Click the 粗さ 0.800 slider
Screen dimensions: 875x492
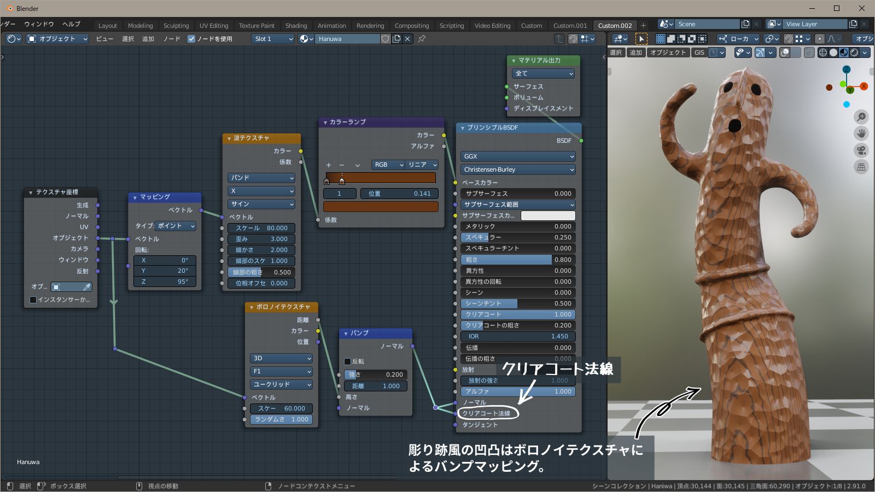[x=518, y=260]
